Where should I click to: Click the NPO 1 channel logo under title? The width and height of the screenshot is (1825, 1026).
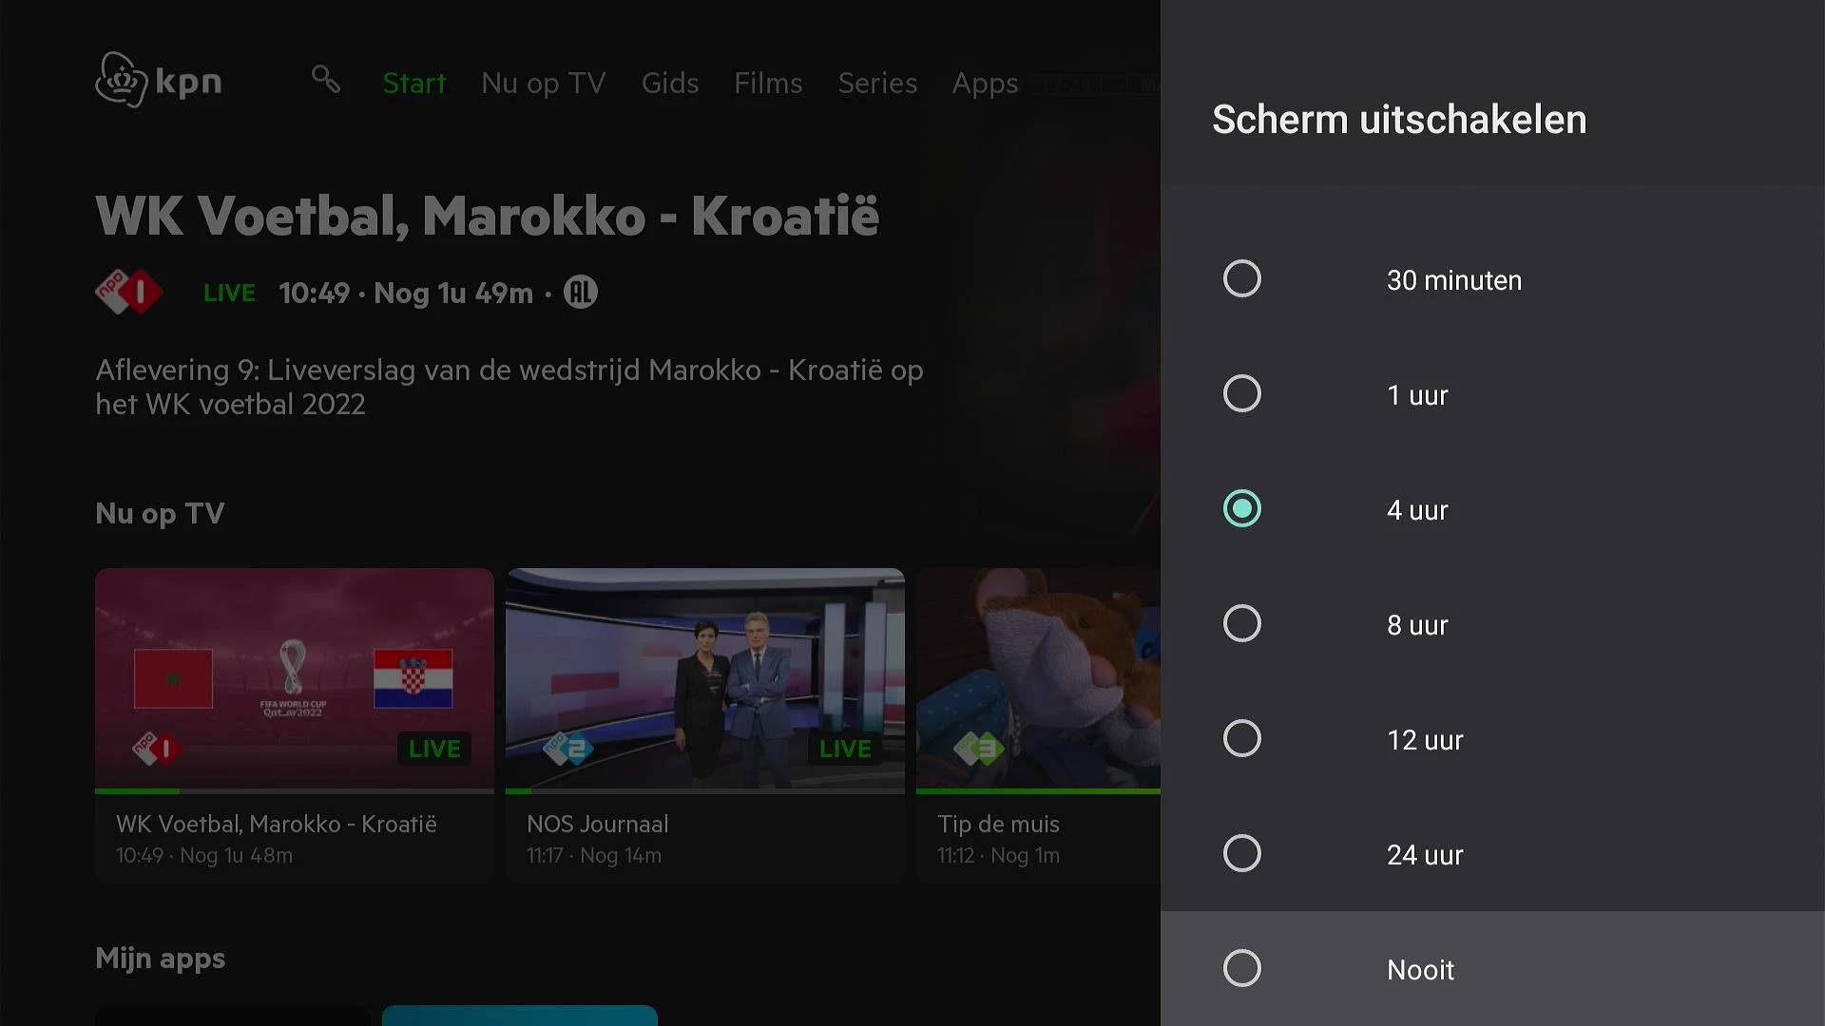click(129, 293)
